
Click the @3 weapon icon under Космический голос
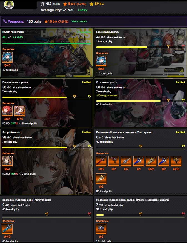click(101, 229)
